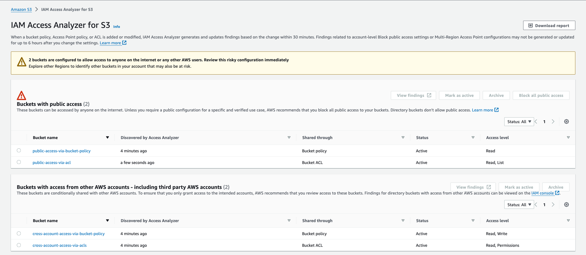Viewport: 586px width, 255px height.
Task: Click the Block all public access button
Action: (x=541, y=95)
